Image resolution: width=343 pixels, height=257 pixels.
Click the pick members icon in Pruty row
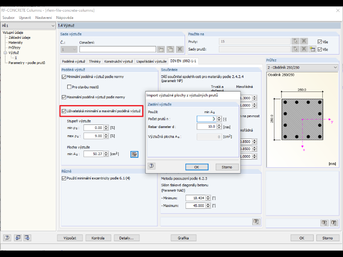pos(295,41)
